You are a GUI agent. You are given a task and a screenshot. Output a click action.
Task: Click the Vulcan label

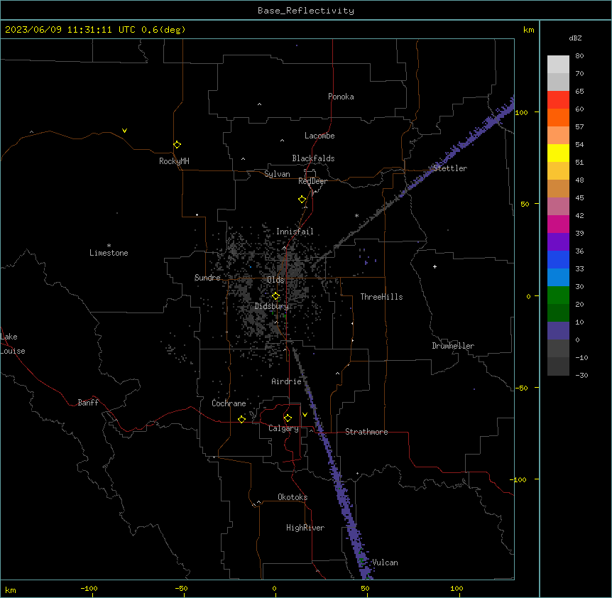coord(385,562)
